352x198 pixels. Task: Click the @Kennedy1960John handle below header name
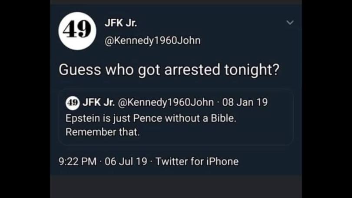152,40
